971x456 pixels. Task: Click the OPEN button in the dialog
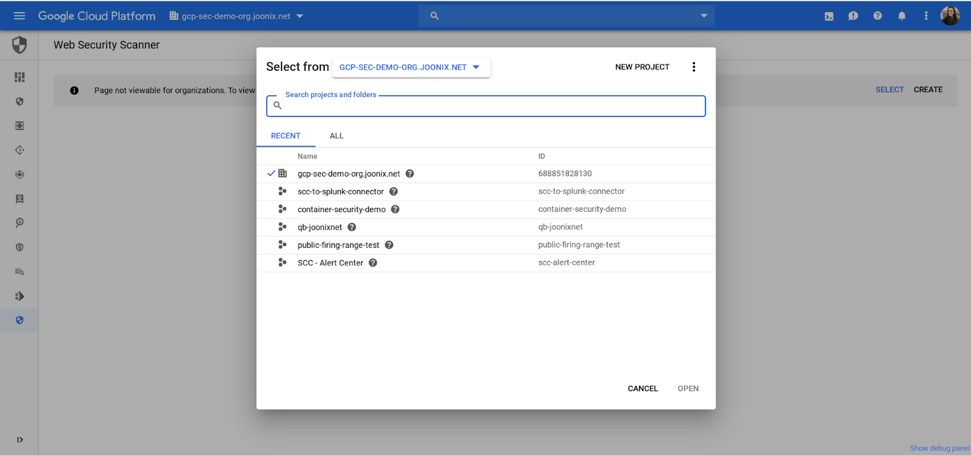pyautogui.click(x=688, y=388)
